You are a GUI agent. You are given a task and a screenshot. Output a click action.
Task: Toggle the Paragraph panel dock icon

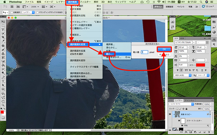[214, 44]
